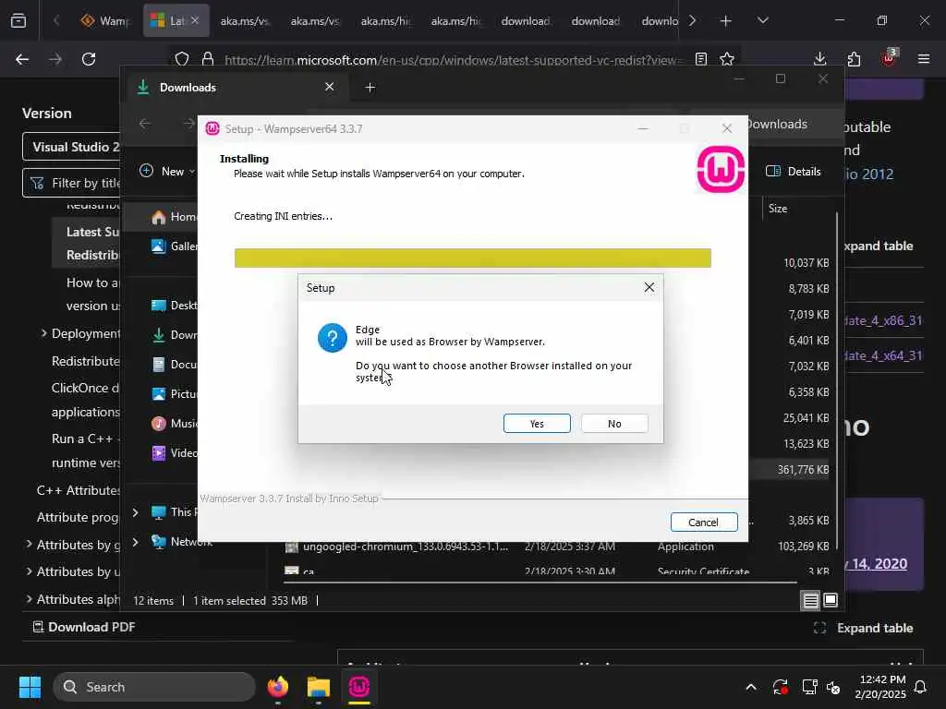
Task: Open the Firefox hamburger menu
Action: point(923,59)
